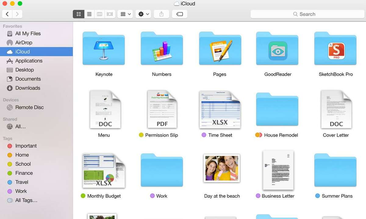The image size is (366, 219).
Task: Open the GoodReader folder
Action: [x=277, y=49]
